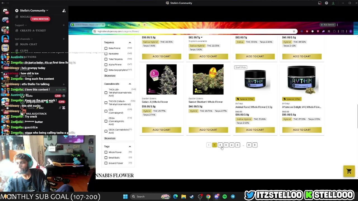Open Gelato A product image
Viewport: 358px width, 201px height.
[x=161, y=80]
